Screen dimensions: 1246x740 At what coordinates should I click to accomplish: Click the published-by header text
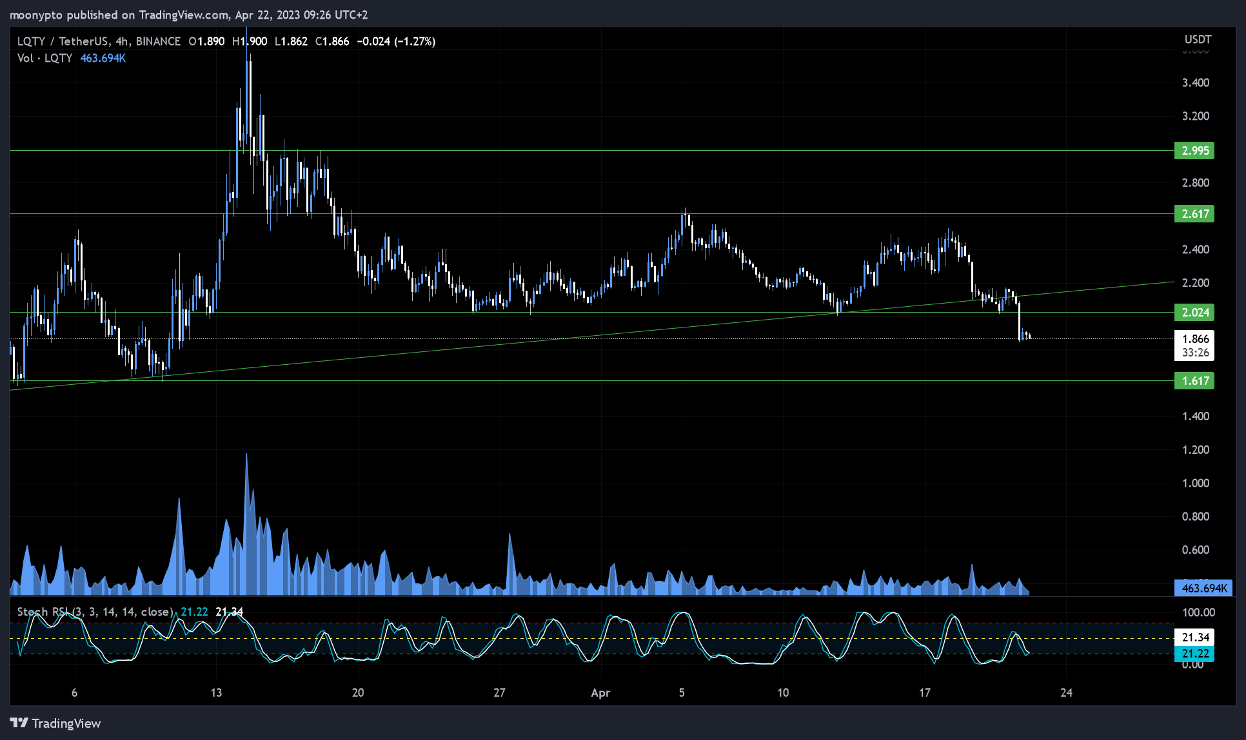(x=188, y=15)
